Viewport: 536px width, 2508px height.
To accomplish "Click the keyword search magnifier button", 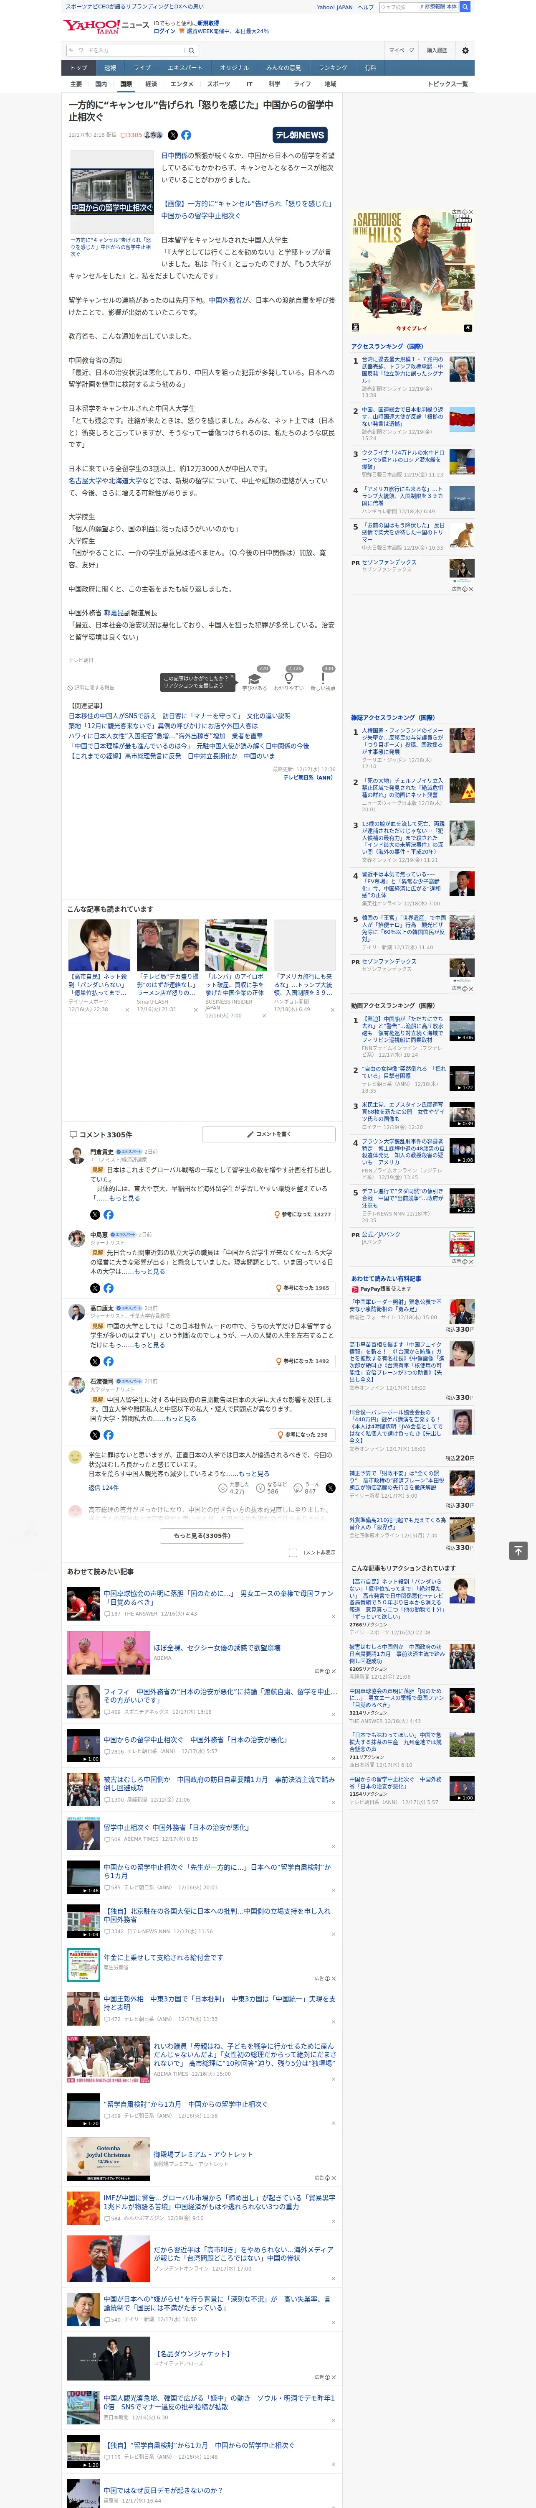I will tap(192, 51).
